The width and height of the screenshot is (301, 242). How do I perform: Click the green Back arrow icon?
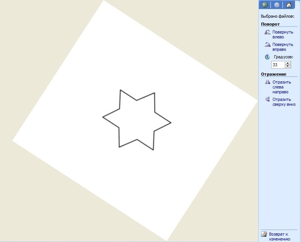[265, 5]
